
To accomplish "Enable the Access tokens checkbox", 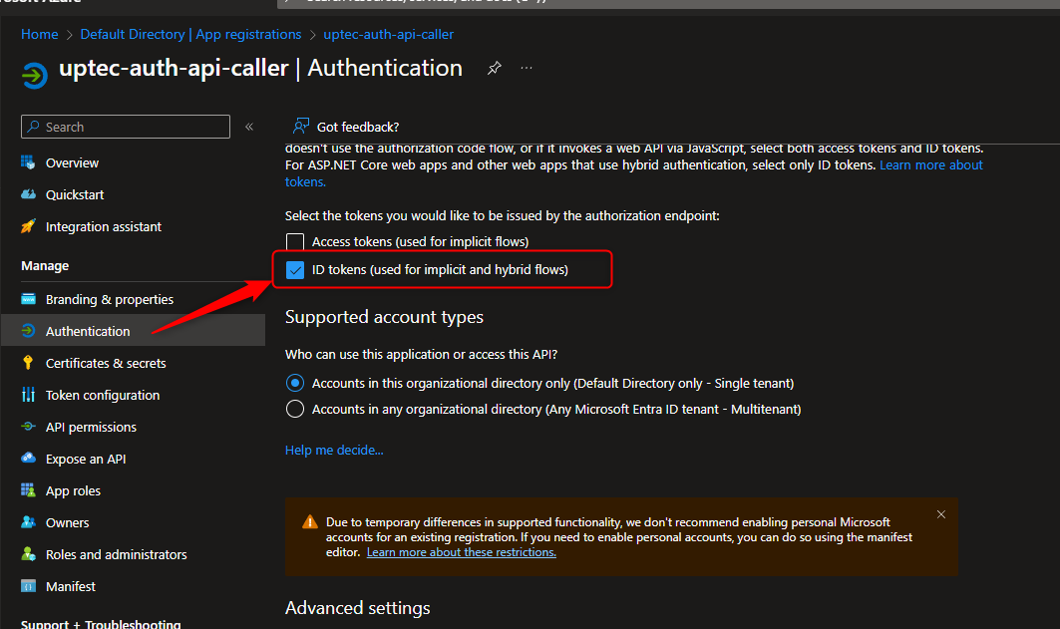I will (295, 241).
